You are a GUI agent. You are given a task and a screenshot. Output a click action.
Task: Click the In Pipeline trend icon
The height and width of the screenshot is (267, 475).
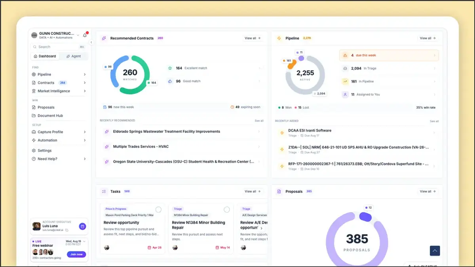[345, 81]
